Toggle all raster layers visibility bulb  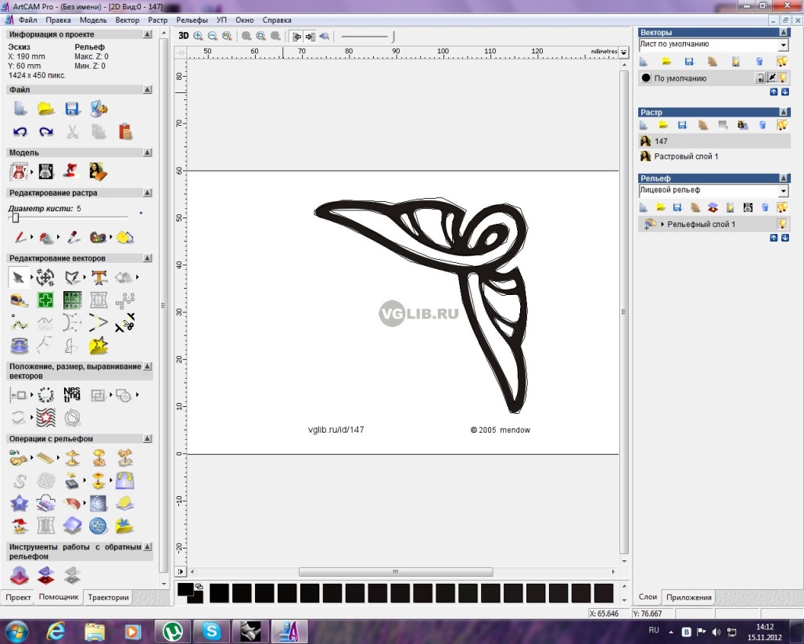click(x=782, y=124)
